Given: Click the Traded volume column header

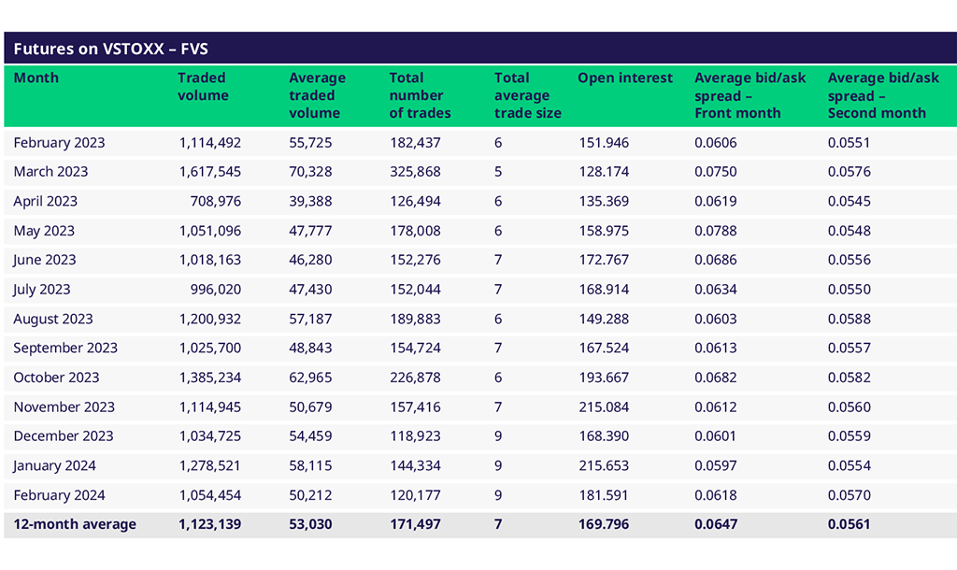Looking at the screenshot, I should (x=203, y=87).
